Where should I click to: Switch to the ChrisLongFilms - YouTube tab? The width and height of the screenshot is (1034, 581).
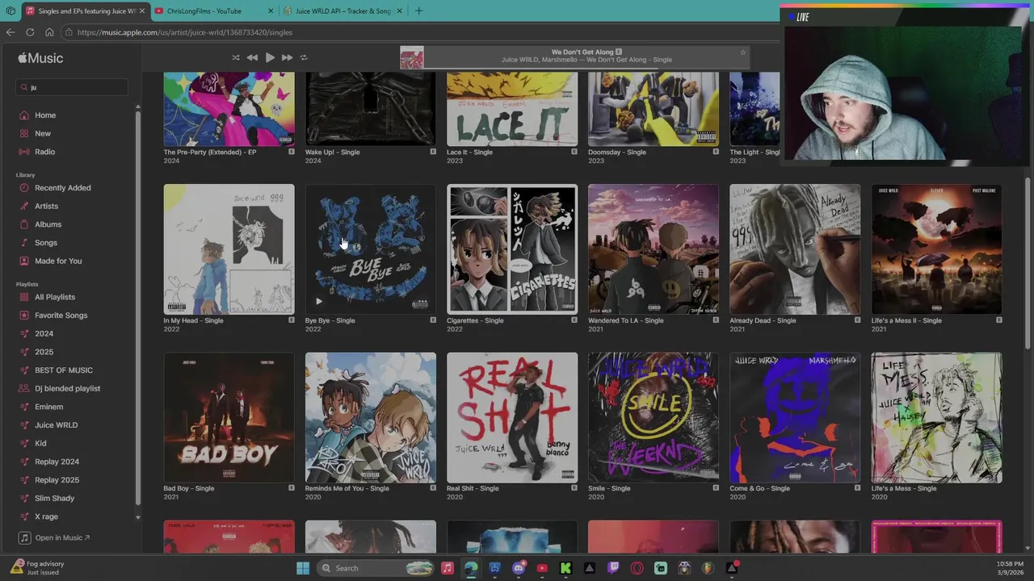tap(212, 11)
